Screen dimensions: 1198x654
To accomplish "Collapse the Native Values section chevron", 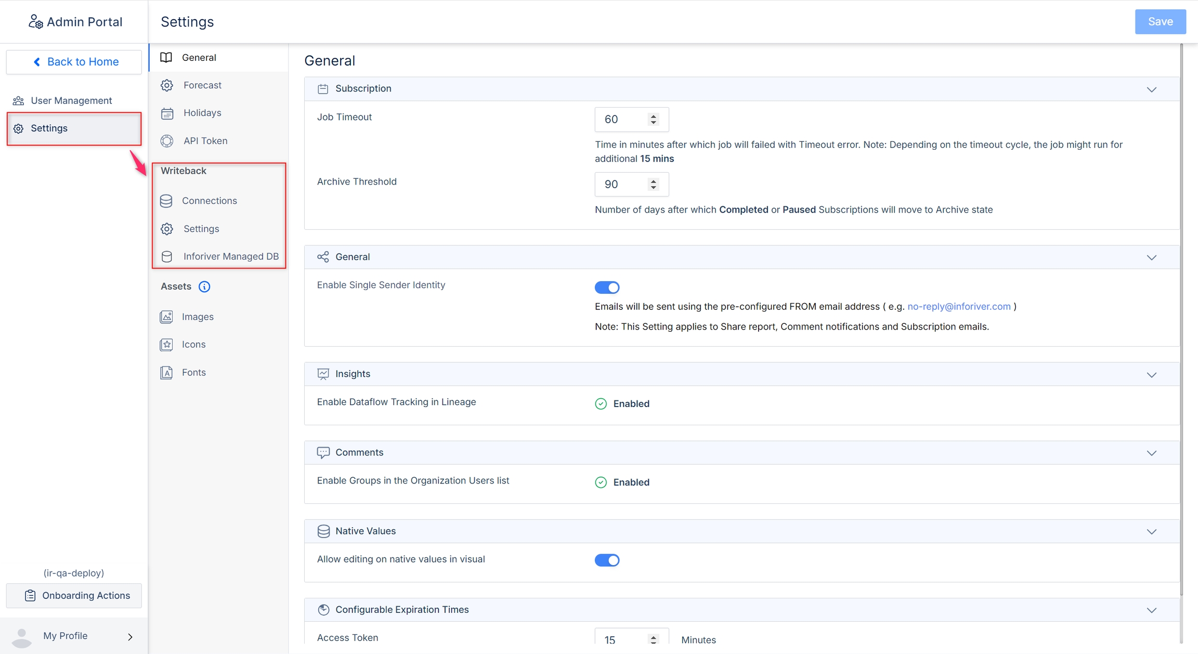I will tap(1151, 532).
